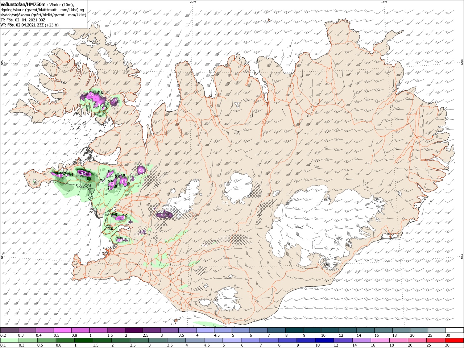Select the grey-purple swatch above upper '0.2' label
Screen dimensions: 464x348
coord(9,330)
